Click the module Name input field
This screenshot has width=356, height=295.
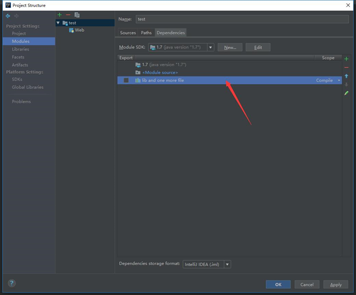(242, 19)
